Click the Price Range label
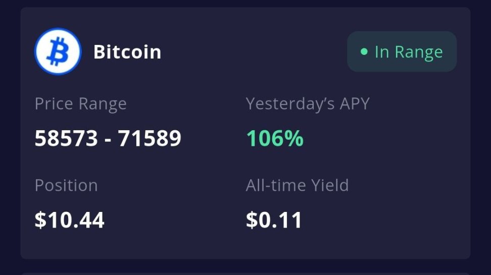 (80, 104)
